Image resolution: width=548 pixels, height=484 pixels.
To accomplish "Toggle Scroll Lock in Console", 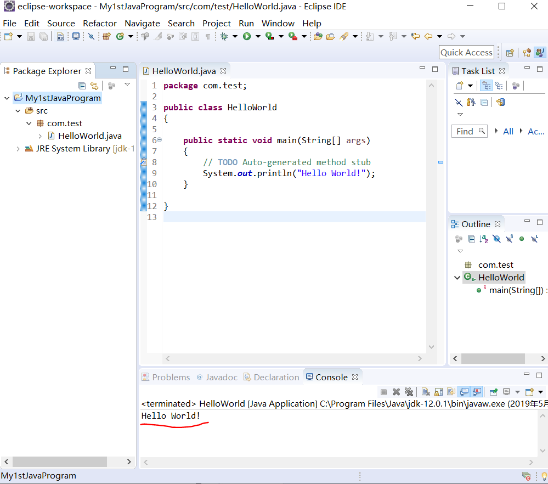I will pos(439,392).
